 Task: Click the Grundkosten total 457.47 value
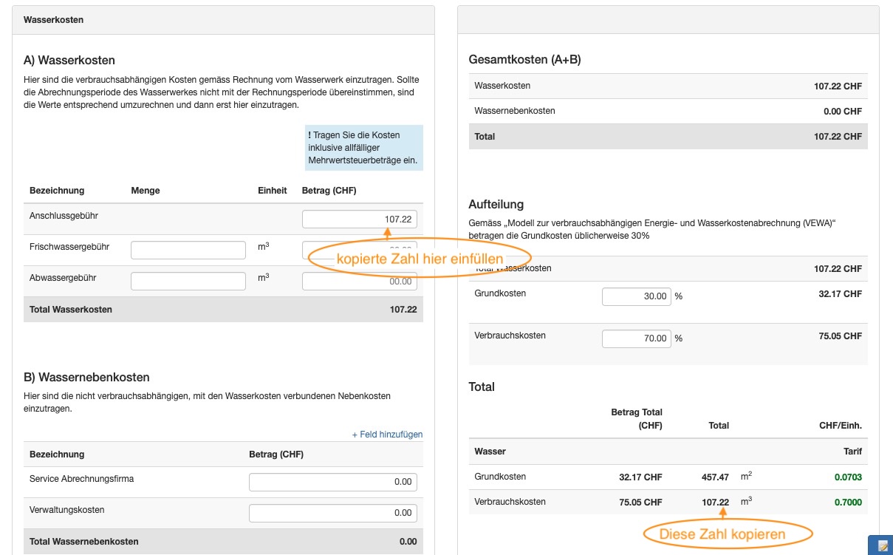point(714,477)
